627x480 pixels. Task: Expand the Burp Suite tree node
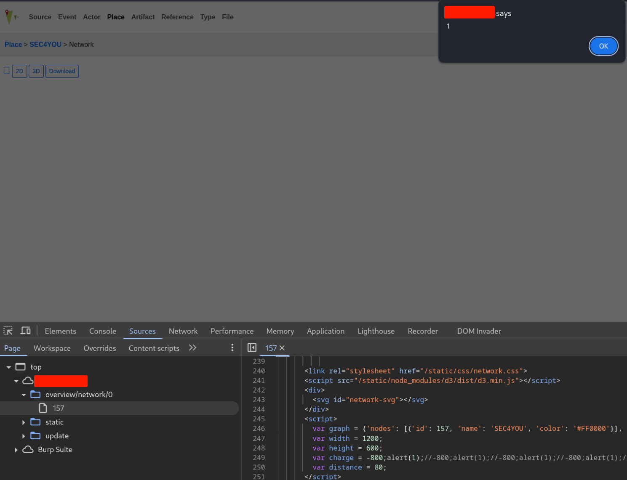[16, 450]
